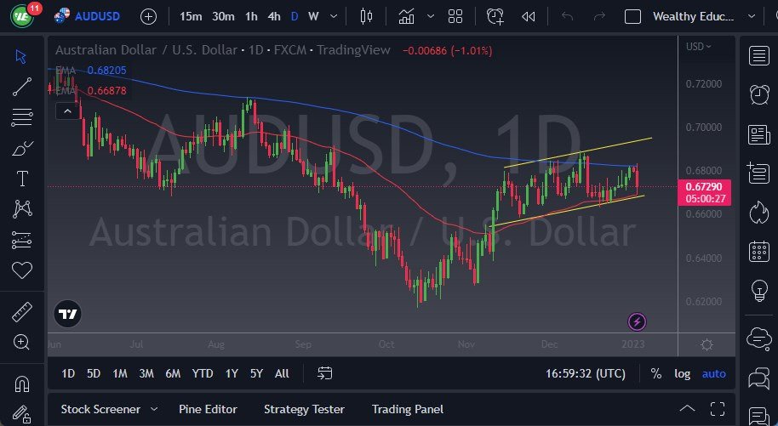778x426 pixels.
Task: Set range to YTD
Action: pyautogui.click(x=203, y=373)
